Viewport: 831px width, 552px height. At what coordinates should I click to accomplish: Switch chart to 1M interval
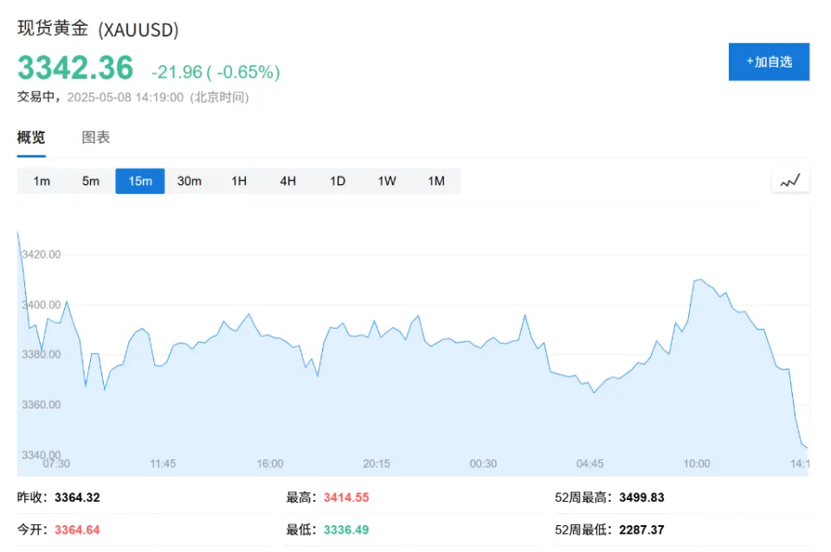[x=436, y=181]
